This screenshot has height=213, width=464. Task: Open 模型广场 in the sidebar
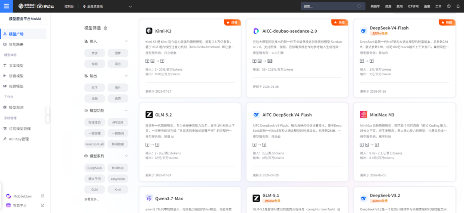point(23,34)
